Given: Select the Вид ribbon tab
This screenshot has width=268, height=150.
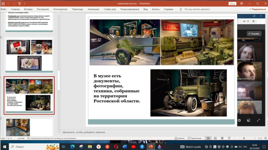Looking at the screenshot, I should coord(145,9).
